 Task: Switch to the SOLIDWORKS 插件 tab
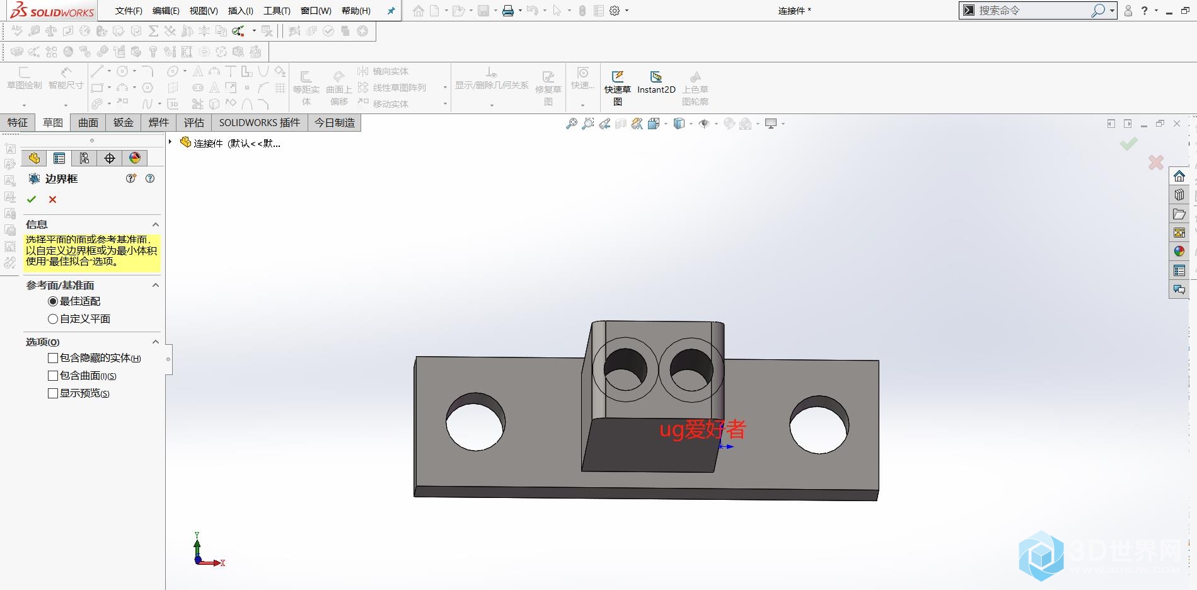[260, 122]
